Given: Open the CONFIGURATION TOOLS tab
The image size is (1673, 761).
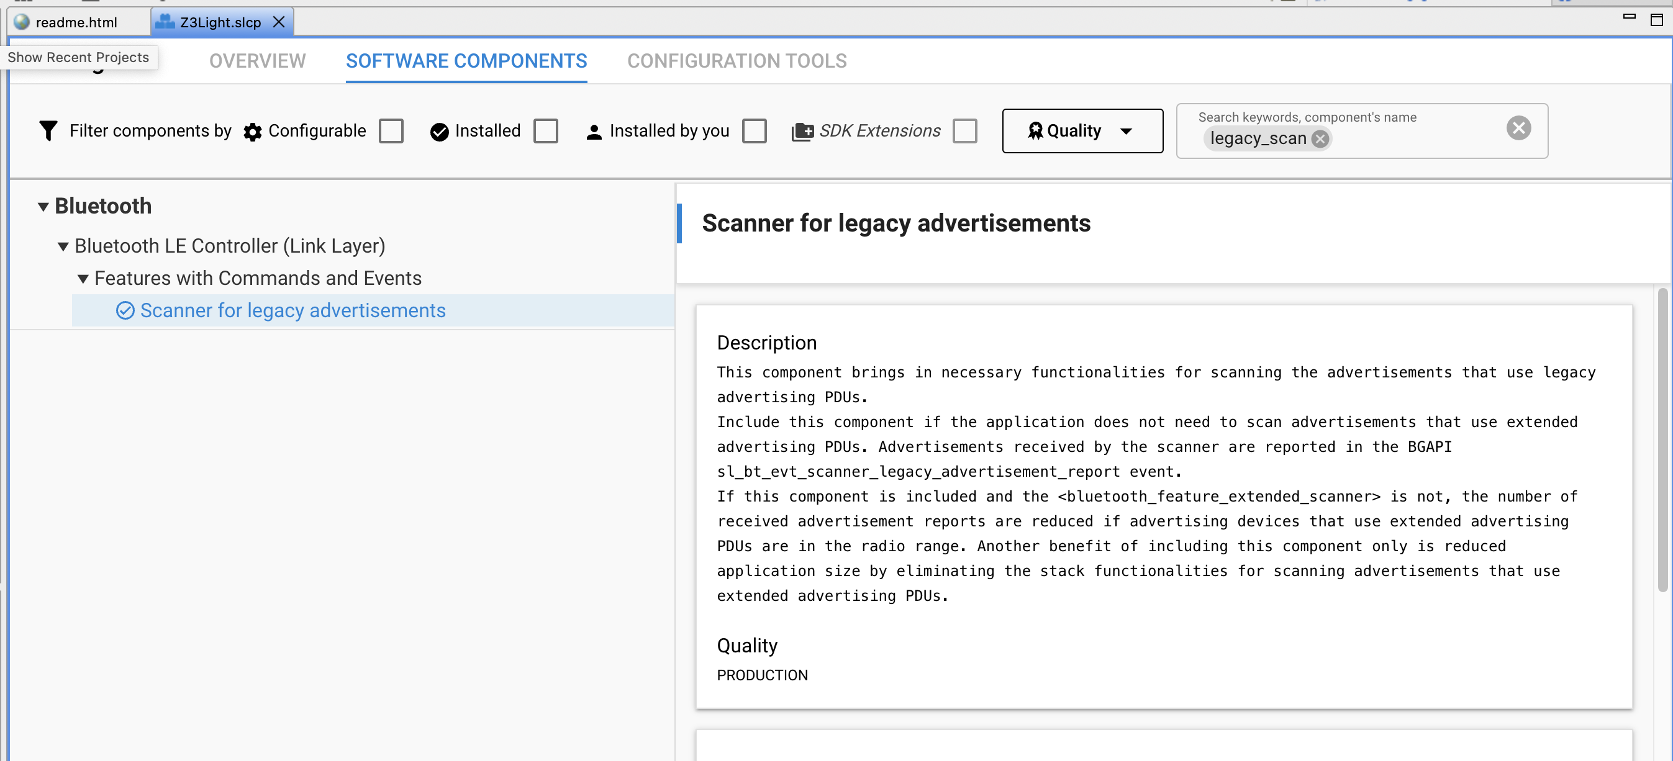Looking at the screenshot, I should tap(737, 60).
